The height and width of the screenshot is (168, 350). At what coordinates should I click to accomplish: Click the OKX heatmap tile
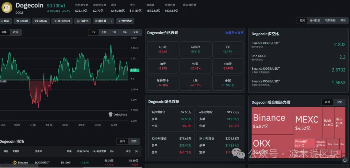click(x=273, y=147)
